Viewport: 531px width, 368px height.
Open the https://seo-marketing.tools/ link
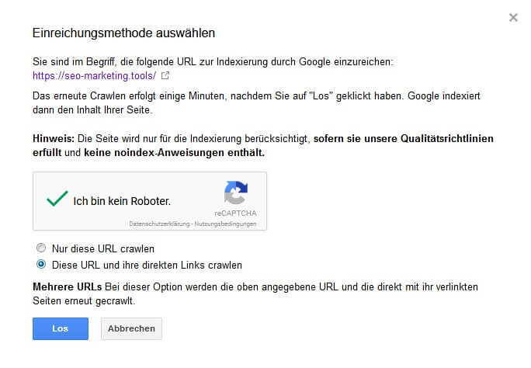coord(94,76)
